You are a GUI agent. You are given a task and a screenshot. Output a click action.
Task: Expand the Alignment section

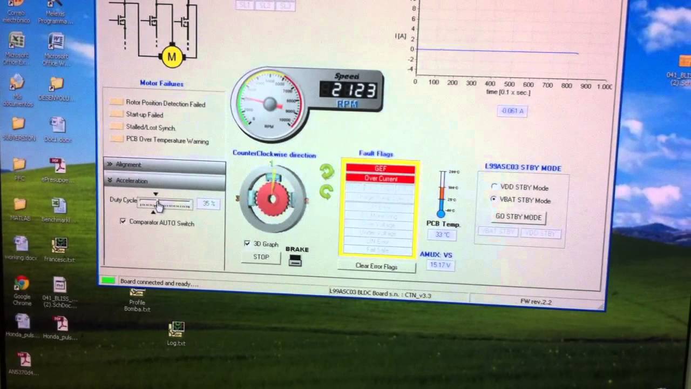pos(165,165)
